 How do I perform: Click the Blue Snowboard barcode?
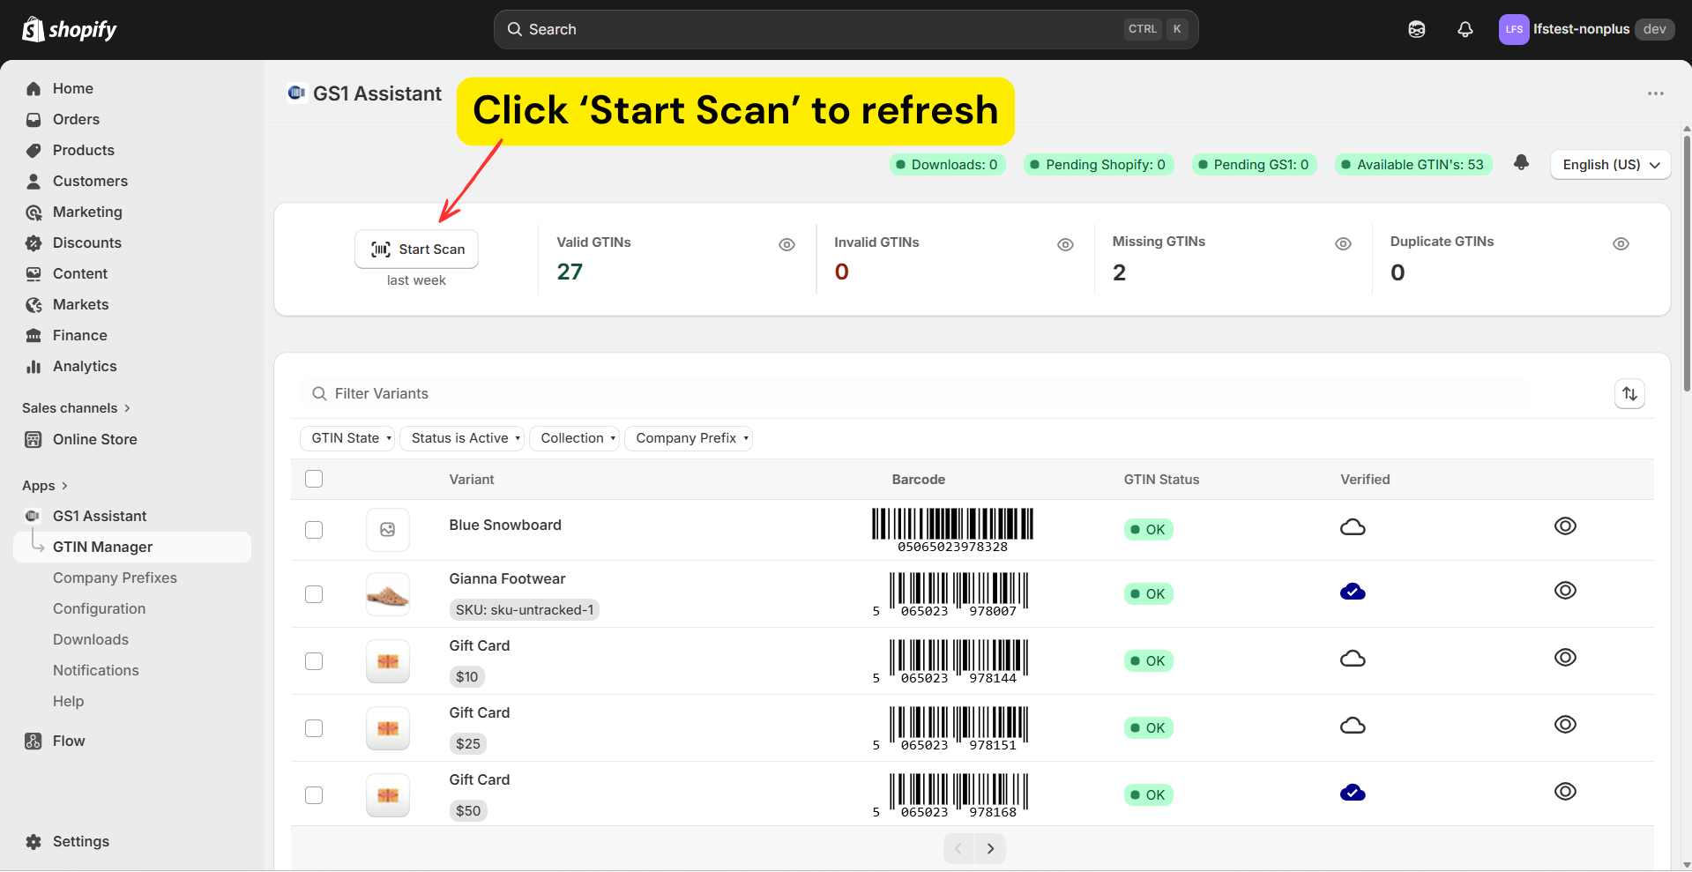tap(952, 530)
